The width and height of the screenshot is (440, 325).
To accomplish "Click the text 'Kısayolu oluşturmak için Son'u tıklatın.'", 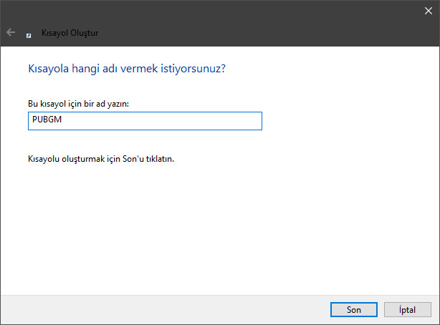I will [101, 159].
